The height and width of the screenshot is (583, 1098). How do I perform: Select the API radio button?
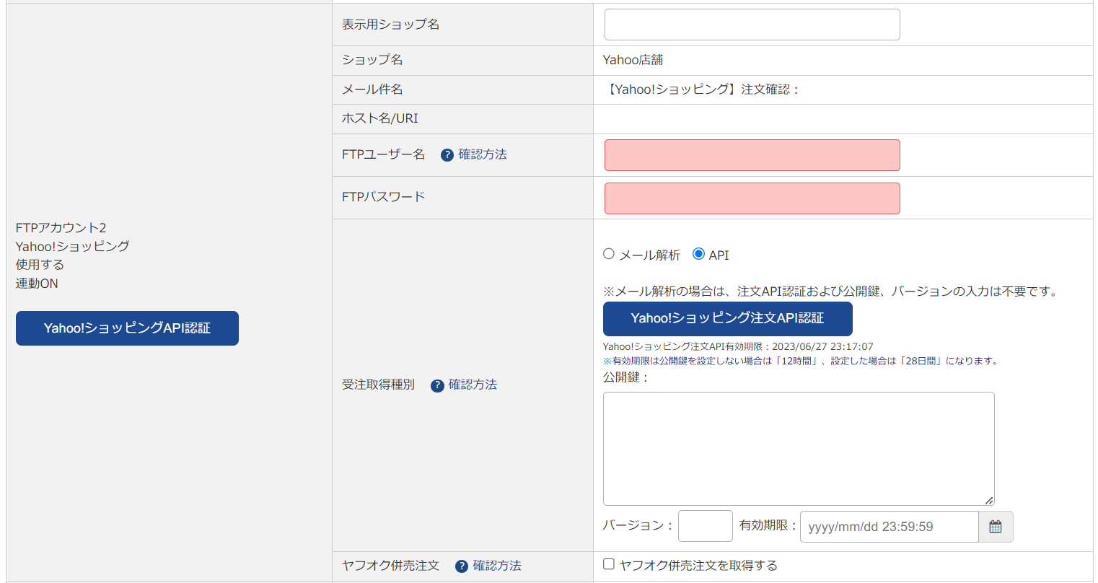(x=698, y=254)
